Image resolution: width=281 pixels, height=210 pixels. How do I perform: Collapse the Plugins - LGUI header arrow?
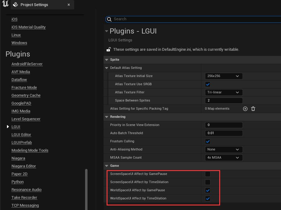(106, 31)
